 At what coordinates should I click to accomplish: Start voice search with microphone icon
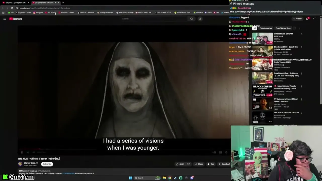(200, 19)
